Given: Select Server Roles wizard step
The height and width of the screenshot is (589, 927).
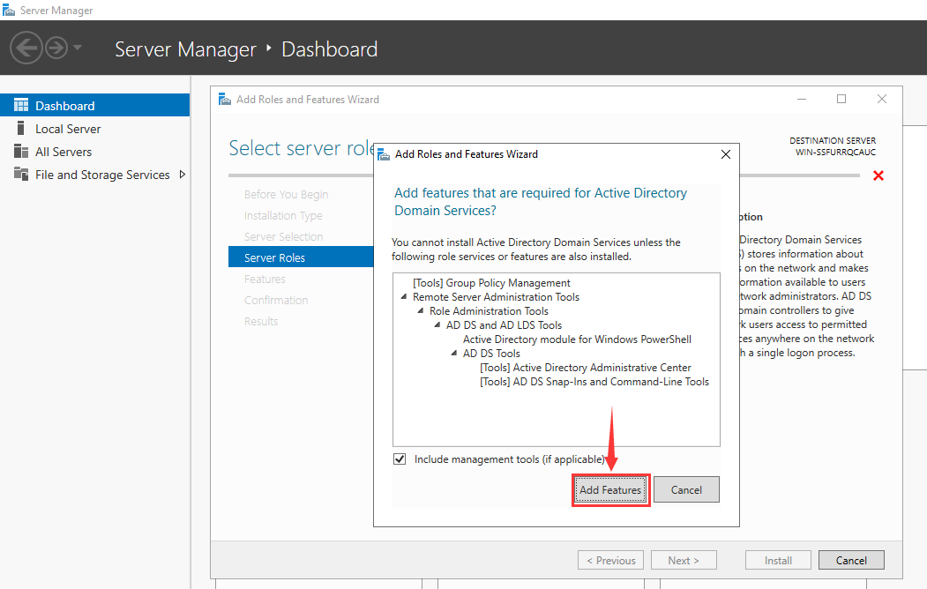Looking at the screenshot, I should click(274, 257).
